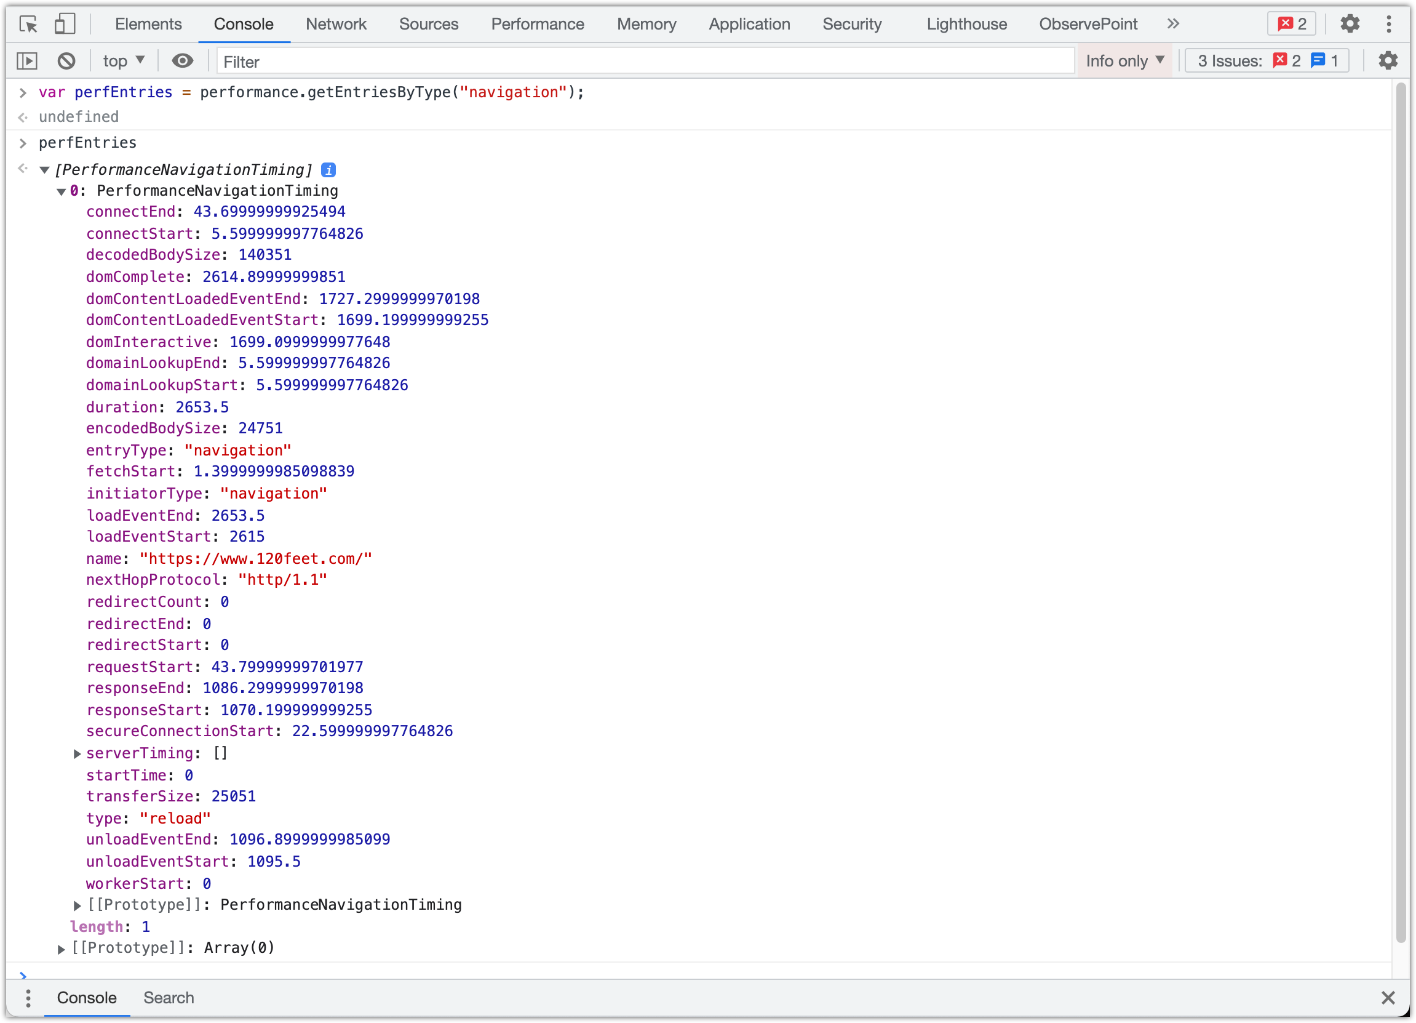Click the name "https://www.120feet.com/" value

[255, 559]
